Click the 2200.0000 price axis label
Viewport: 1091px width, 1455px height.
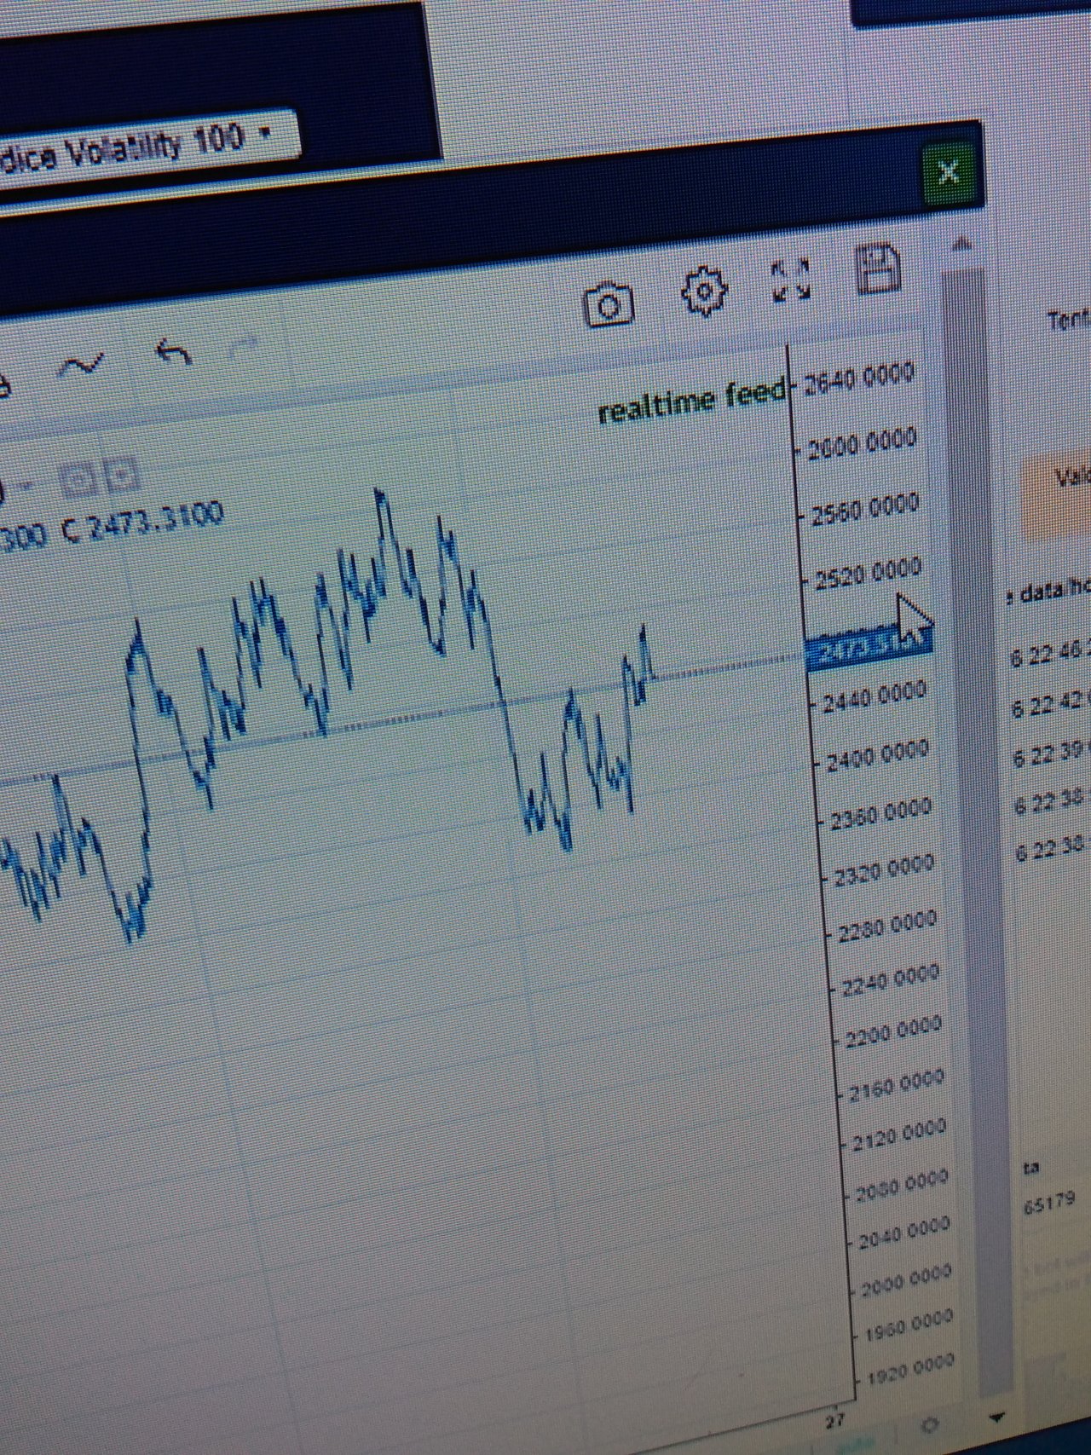(894, 1031)
